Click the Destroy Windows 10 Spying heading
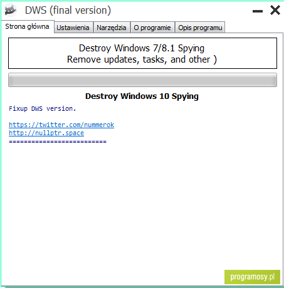 [x=142, y=96]
